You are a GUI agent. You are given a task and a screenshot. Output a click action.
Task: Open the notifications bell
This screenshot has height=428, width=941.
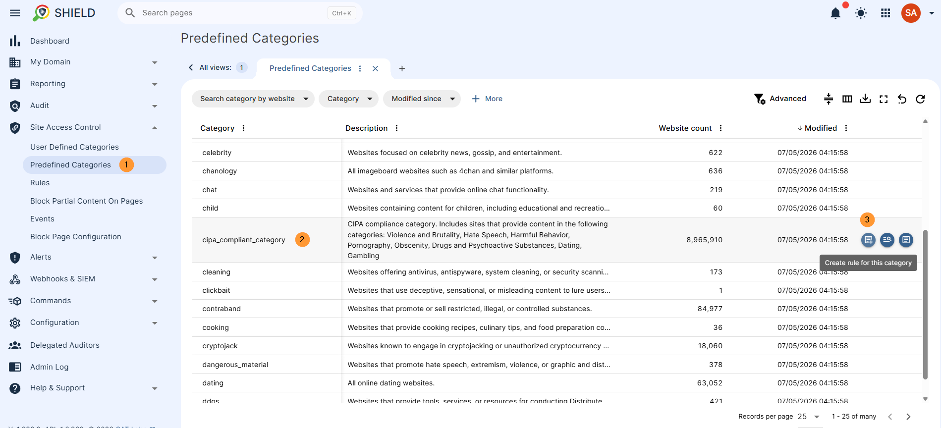835,13
